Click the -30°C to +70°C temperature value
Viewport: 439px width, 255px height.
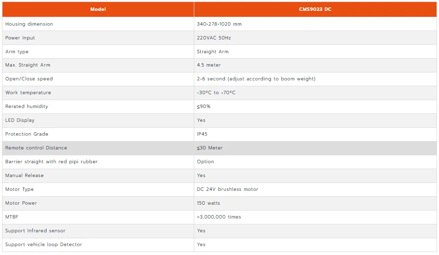pos(216,92)
